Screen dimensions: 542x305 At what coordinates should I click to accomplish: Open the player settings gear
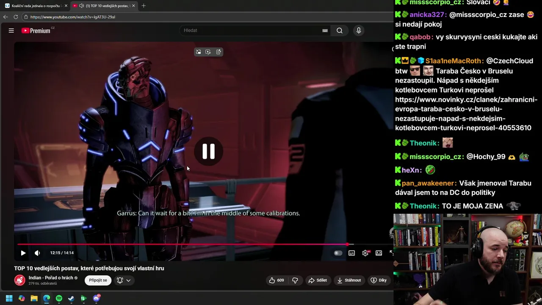click(365, 253)
